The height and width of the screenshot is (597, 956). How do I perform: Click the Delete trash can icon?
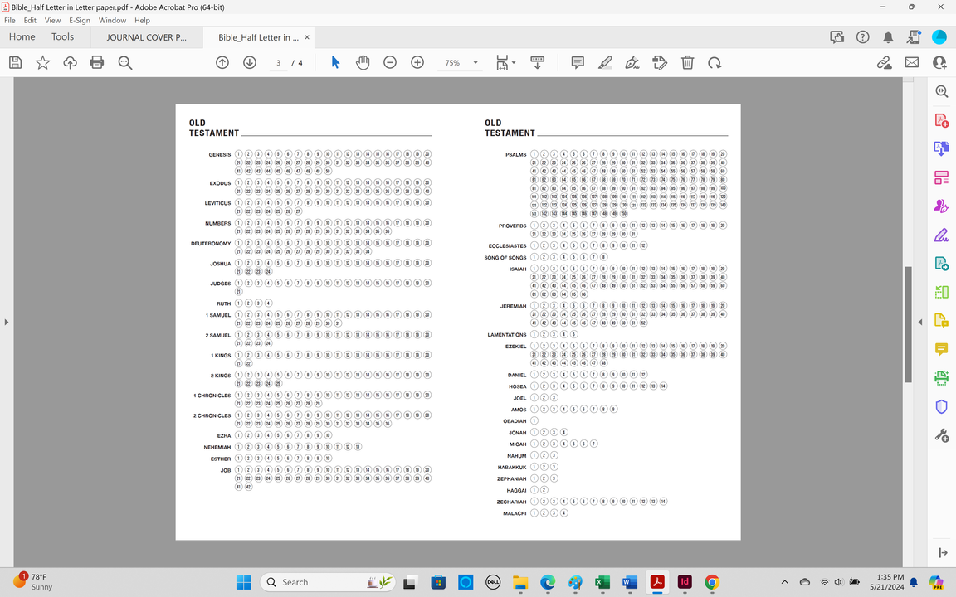pos(687,63)
